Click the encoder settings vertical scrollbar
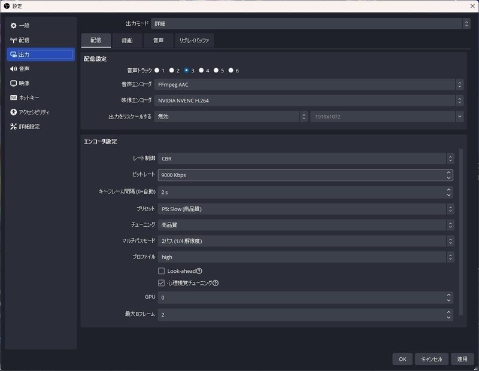This screenshot has width=479, height=371. coord(461,232)
